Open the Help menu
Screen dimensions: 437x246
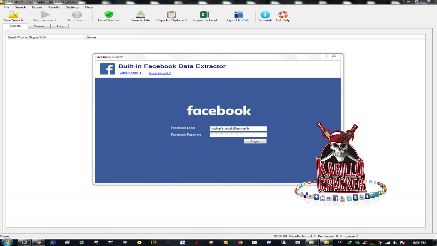click(89, 7)
